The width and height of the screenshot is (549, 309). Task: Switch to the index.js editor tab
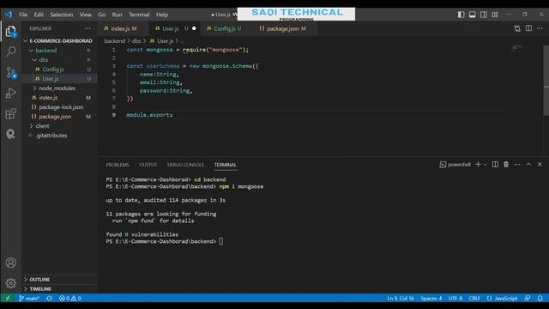[x=124, y=28]
